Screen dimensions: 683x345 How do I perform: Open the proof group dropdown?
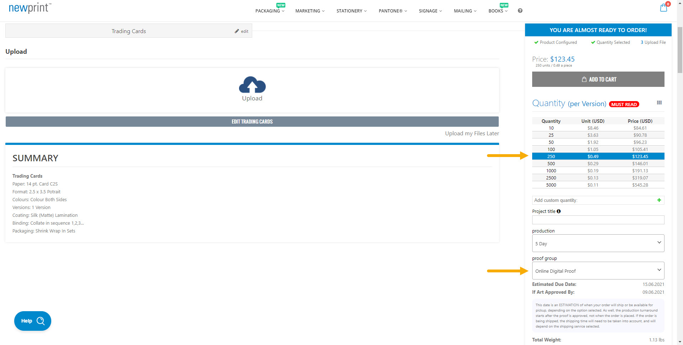tap(598, 271)
